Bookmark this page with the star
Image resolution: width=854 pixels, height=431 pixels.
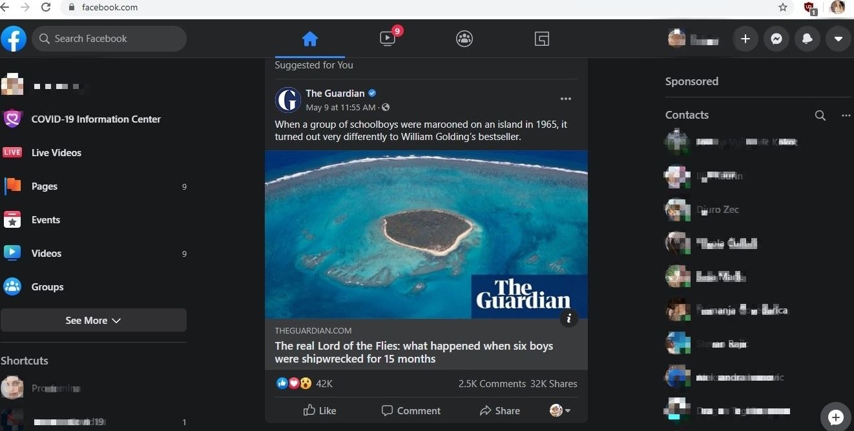(x=783, y=8)
